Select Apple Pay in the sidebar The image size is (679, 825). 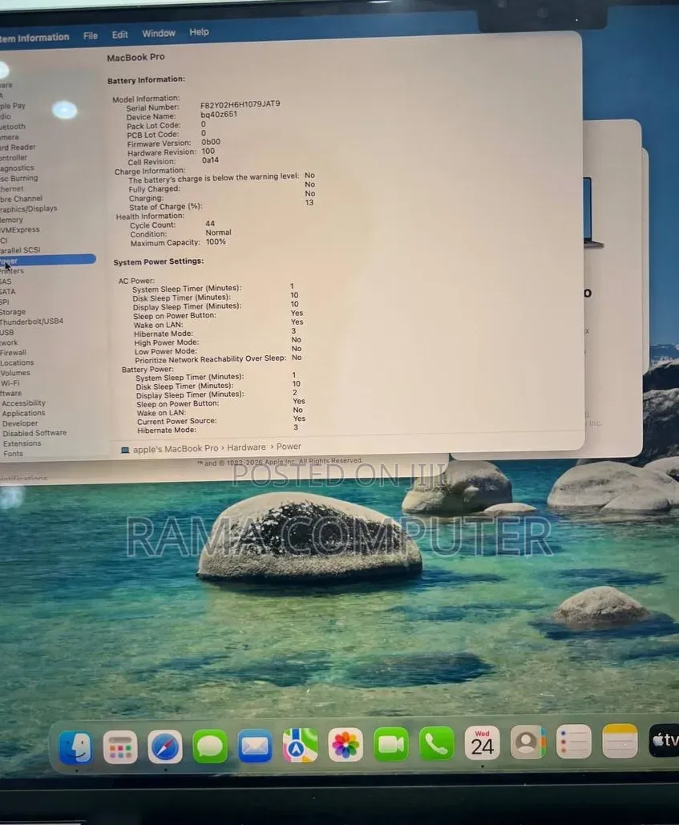(13, 106)
